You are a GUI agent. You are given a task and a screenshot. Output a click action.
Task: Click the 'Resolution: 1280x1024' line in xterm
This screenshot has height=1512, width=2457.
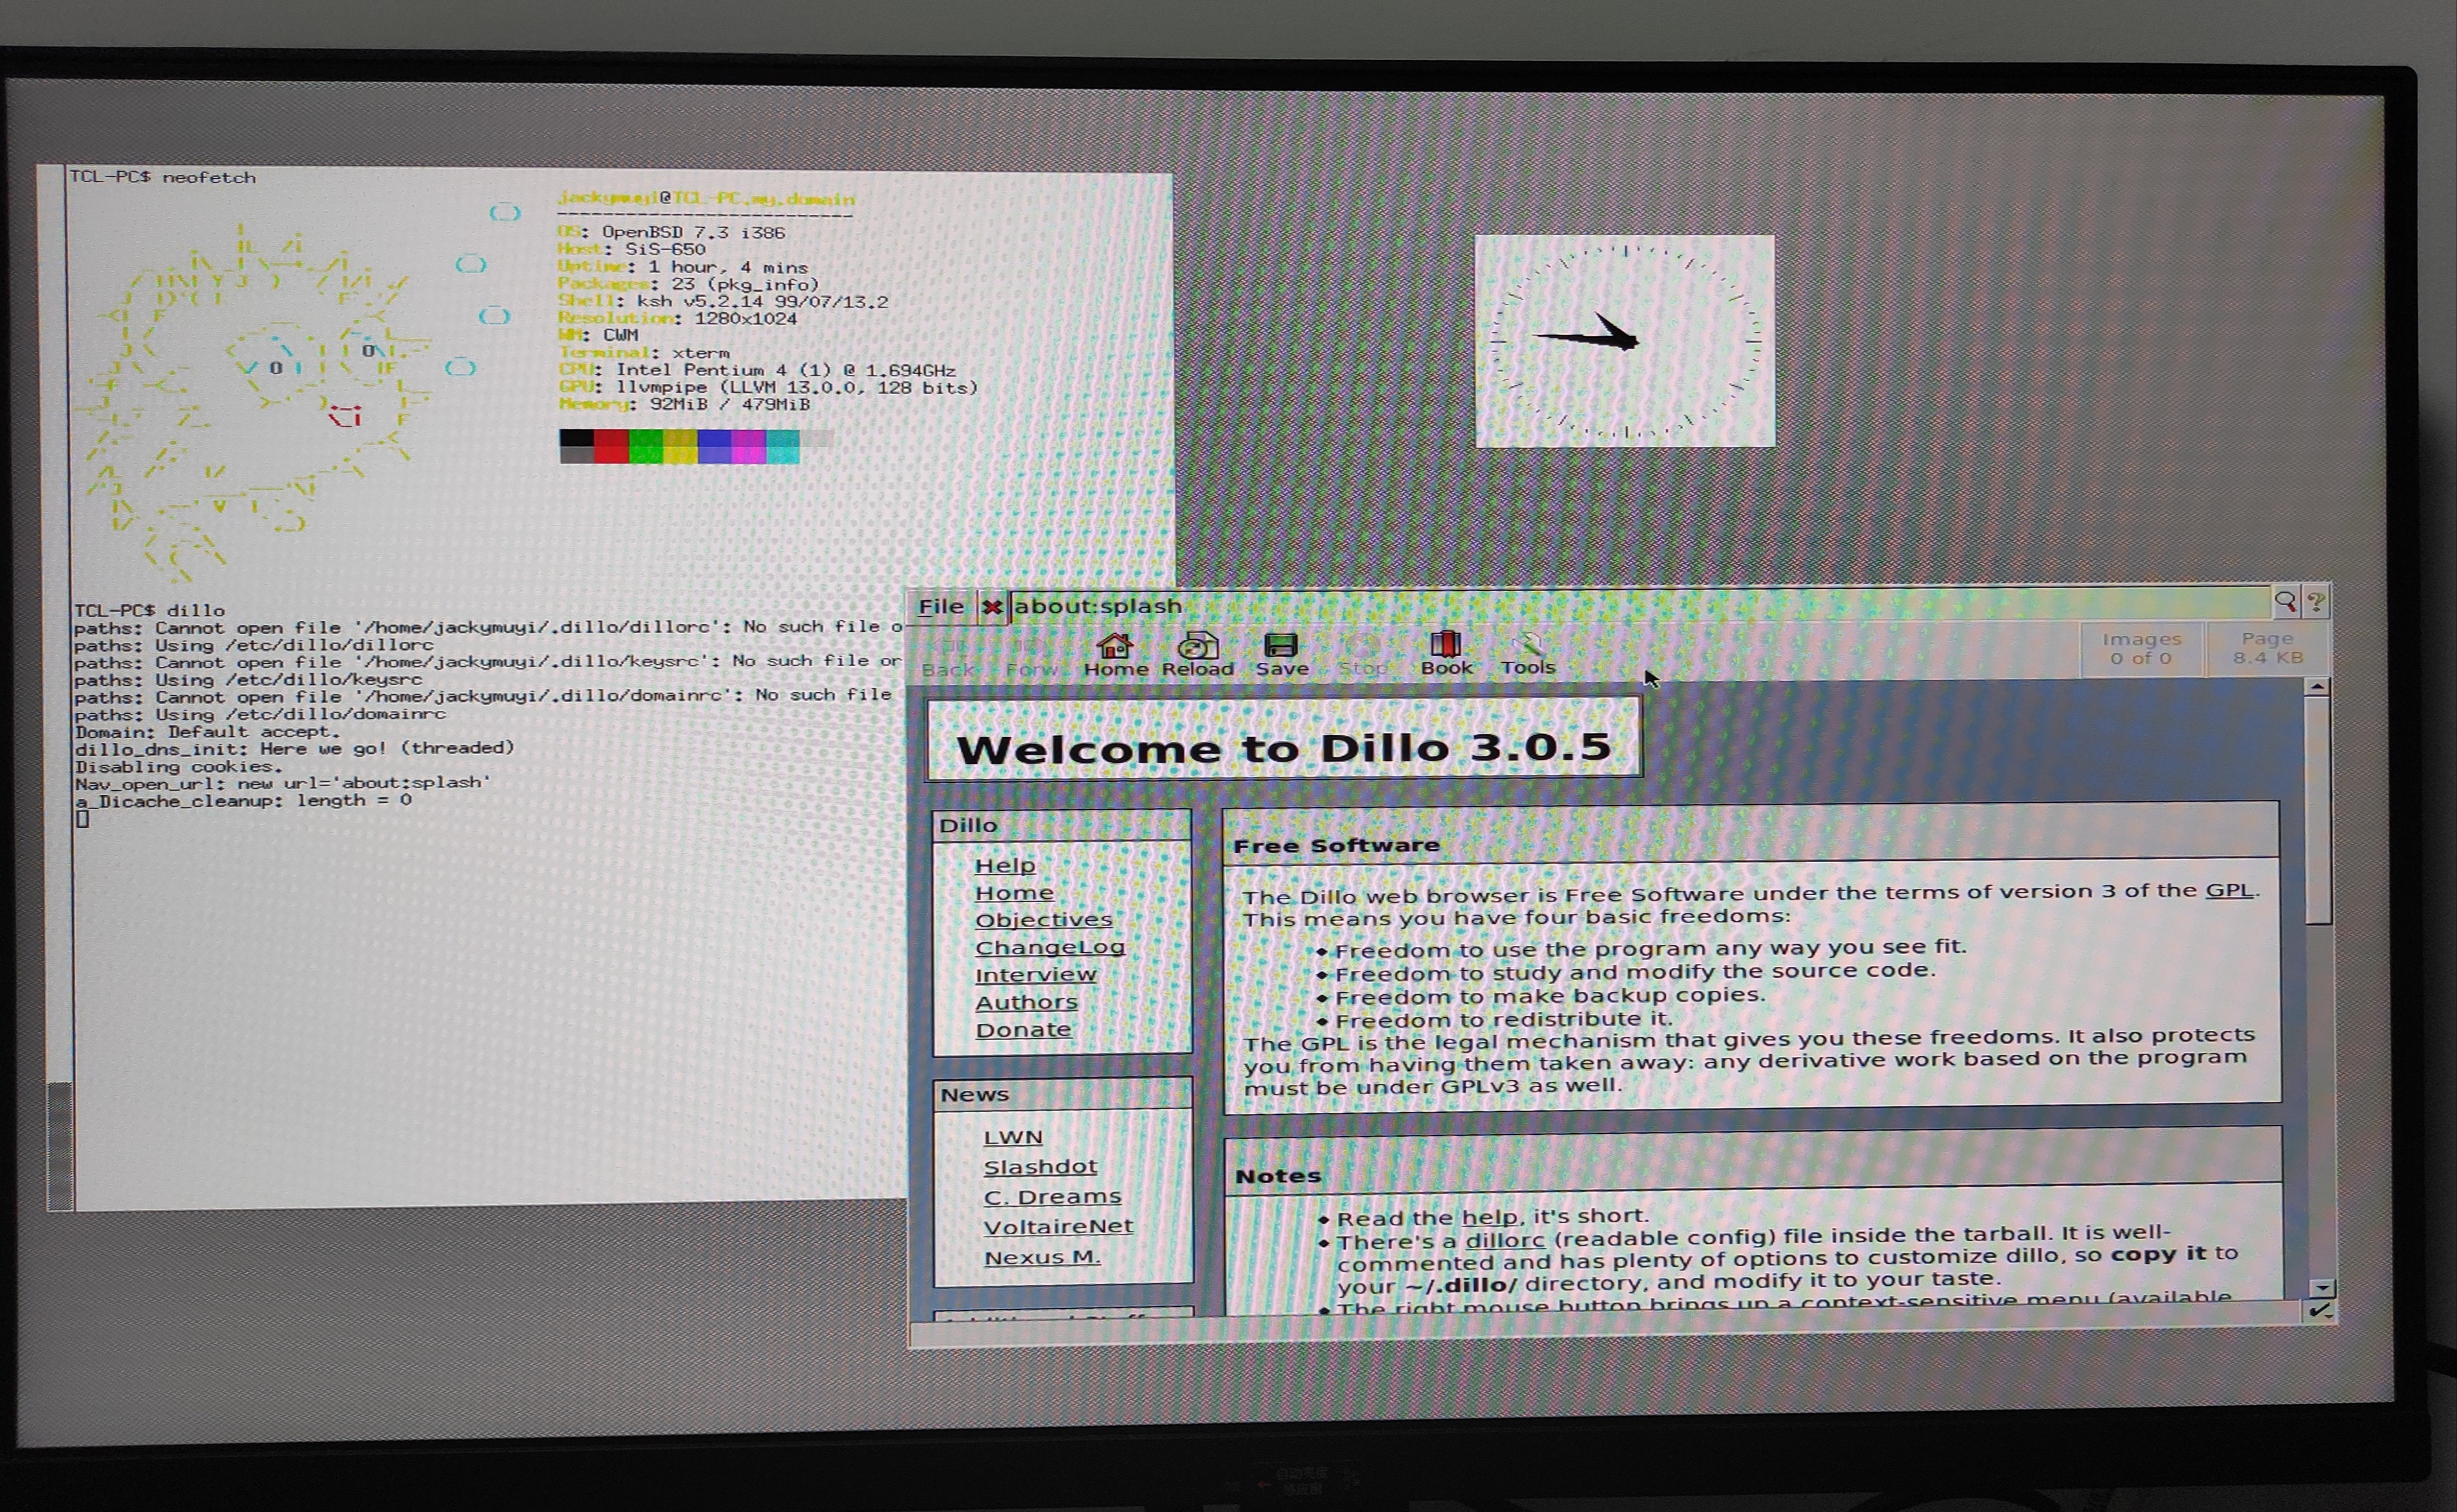coord(677,318)
